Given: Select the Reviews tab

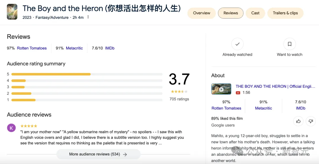Looking at the screenshot, I should click(231, 13).
